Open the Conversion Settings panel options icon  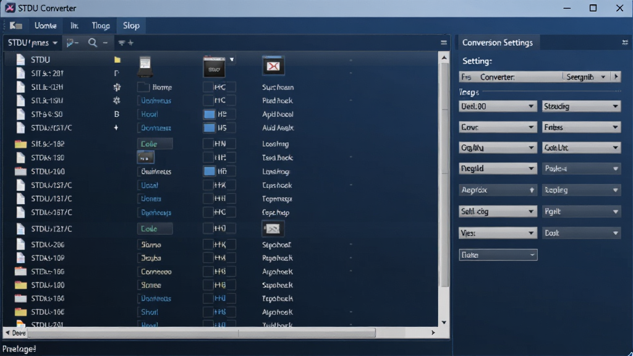[x=625, y=43]
